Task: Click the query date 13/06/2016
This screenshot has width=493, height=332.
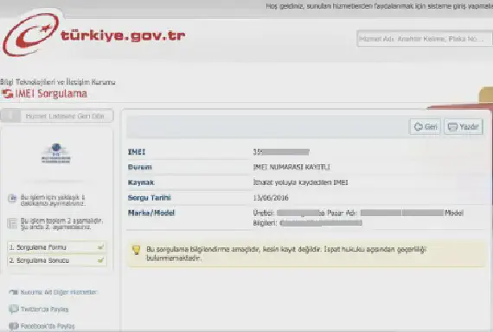Action: point(271,198)
